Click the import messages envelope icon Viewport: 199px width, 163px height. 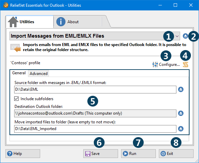pyautogui.click(x=16, y=48)
